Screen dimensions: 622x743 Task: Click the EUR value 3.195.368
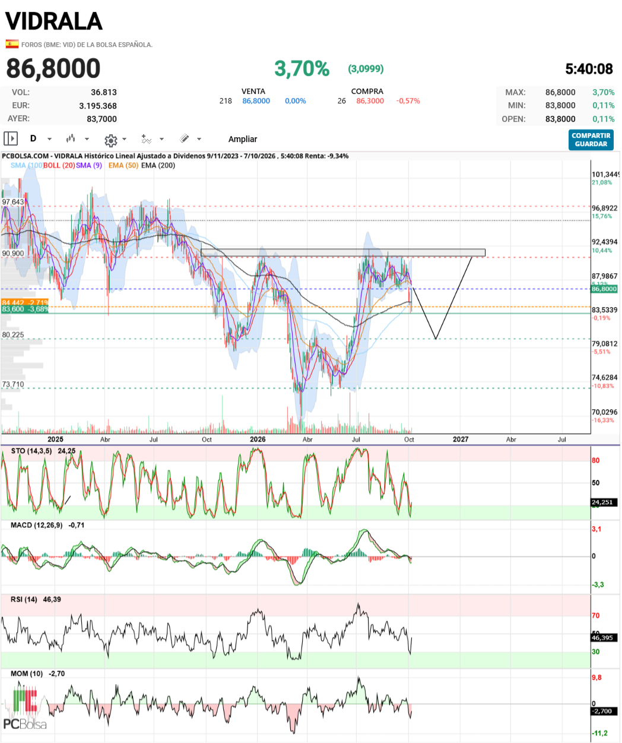coord(98,106)
